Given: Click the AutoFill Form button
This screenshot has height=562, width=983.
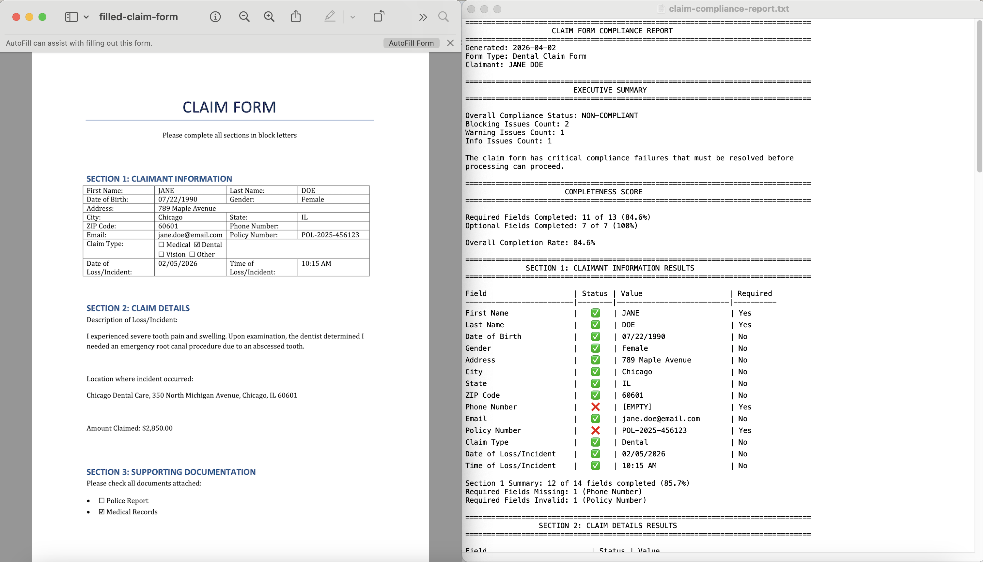Looking at the screenshot, I should (x=411, y=43).
